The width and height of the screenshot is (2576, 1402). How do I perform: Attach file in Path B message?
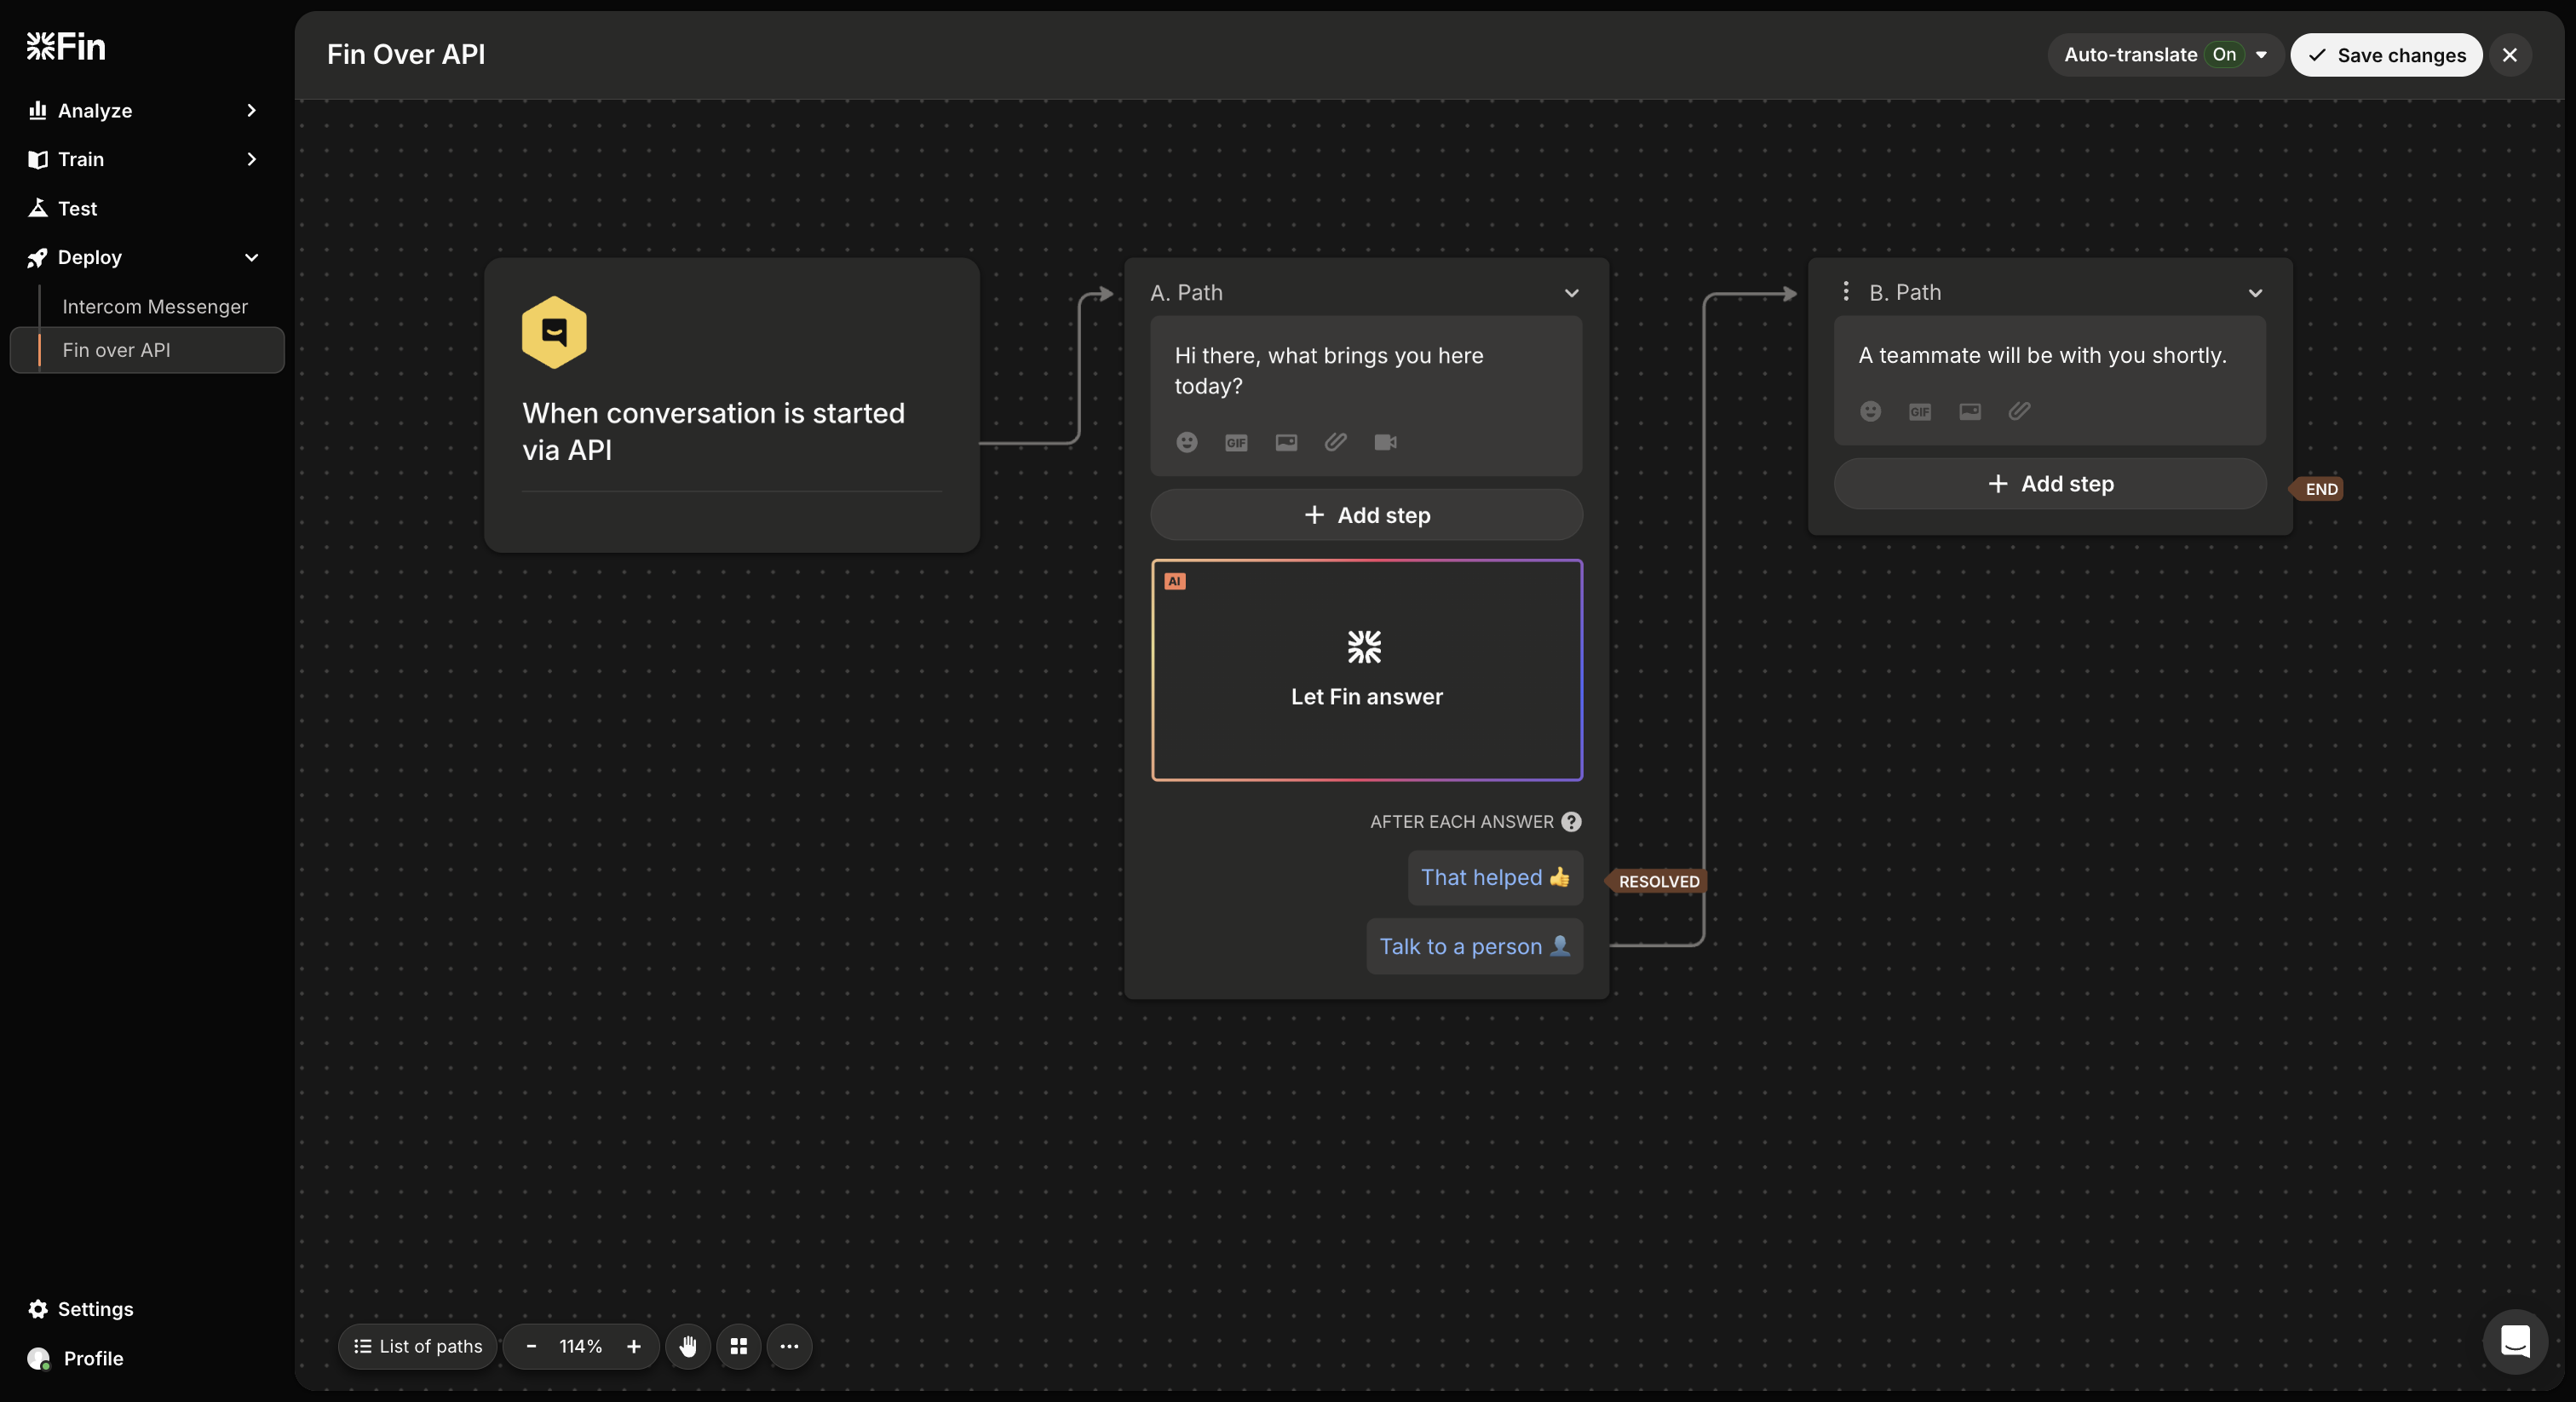(x=2020, y=411)
